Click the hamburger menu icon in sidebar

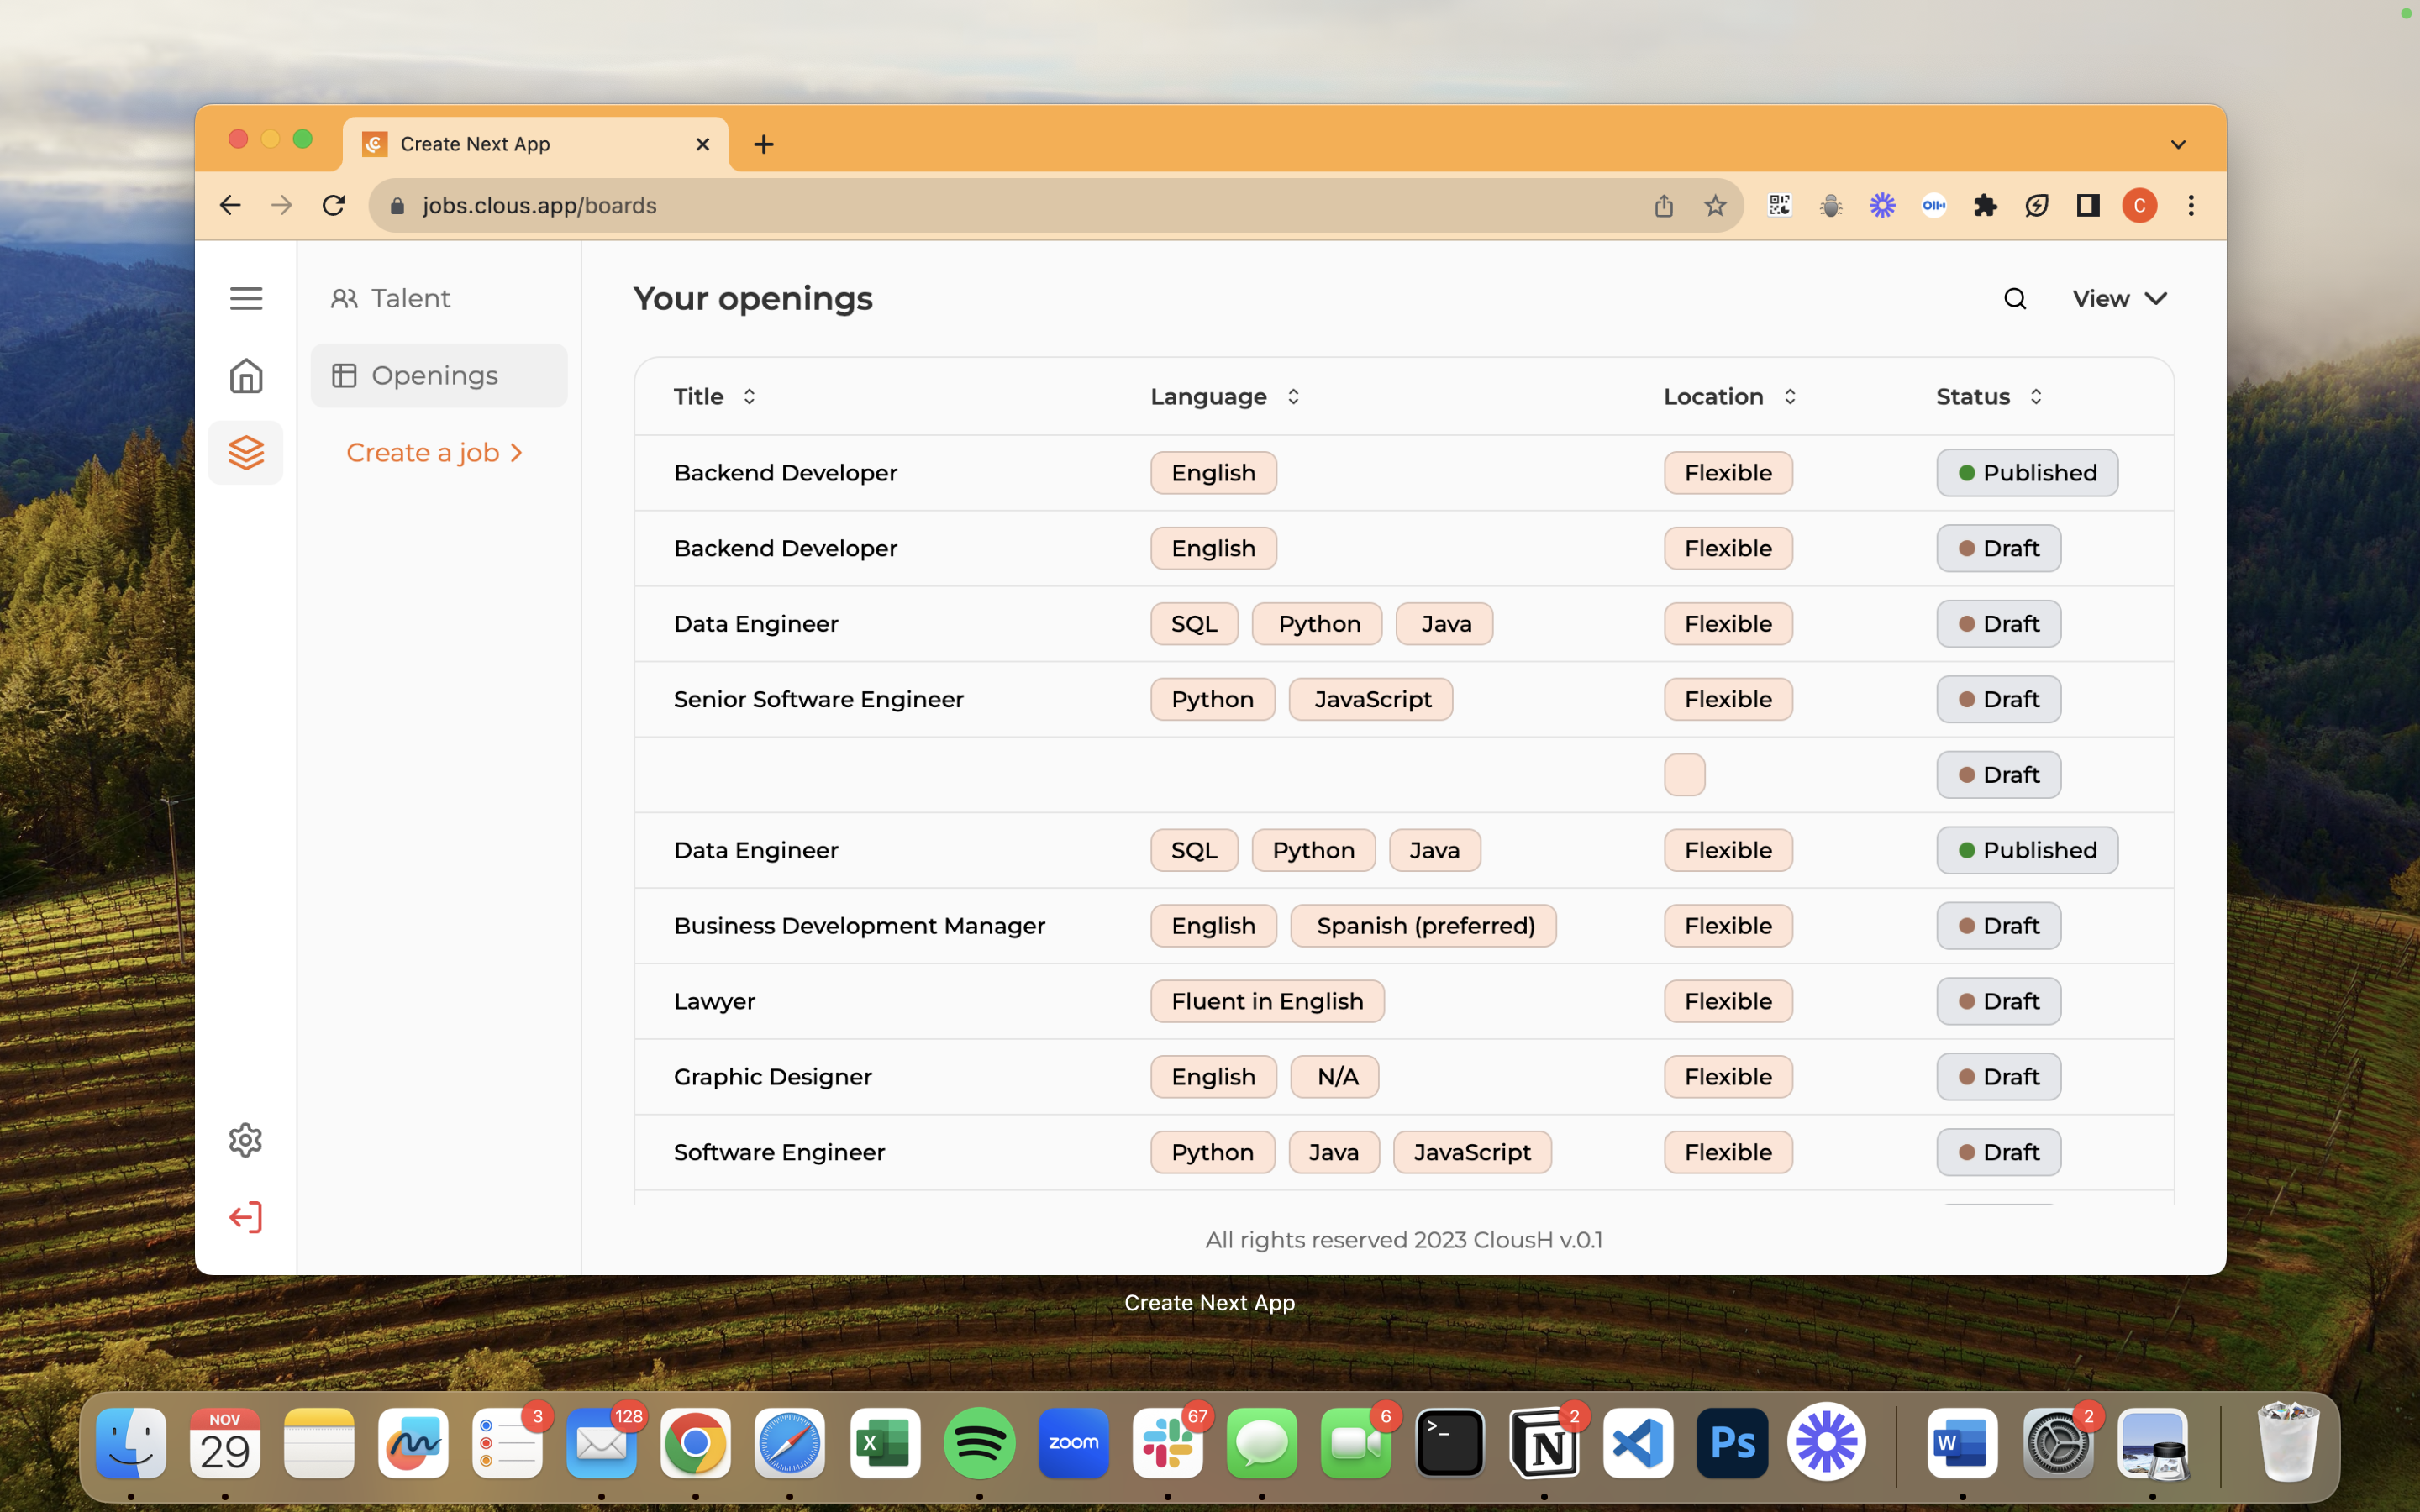246,298
